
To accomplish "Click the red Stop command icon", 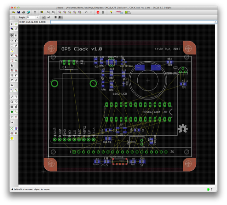I will (98, 12).
